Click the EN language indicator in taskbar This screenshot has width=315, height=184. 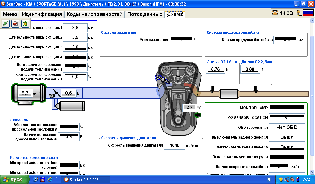(269, 179)
